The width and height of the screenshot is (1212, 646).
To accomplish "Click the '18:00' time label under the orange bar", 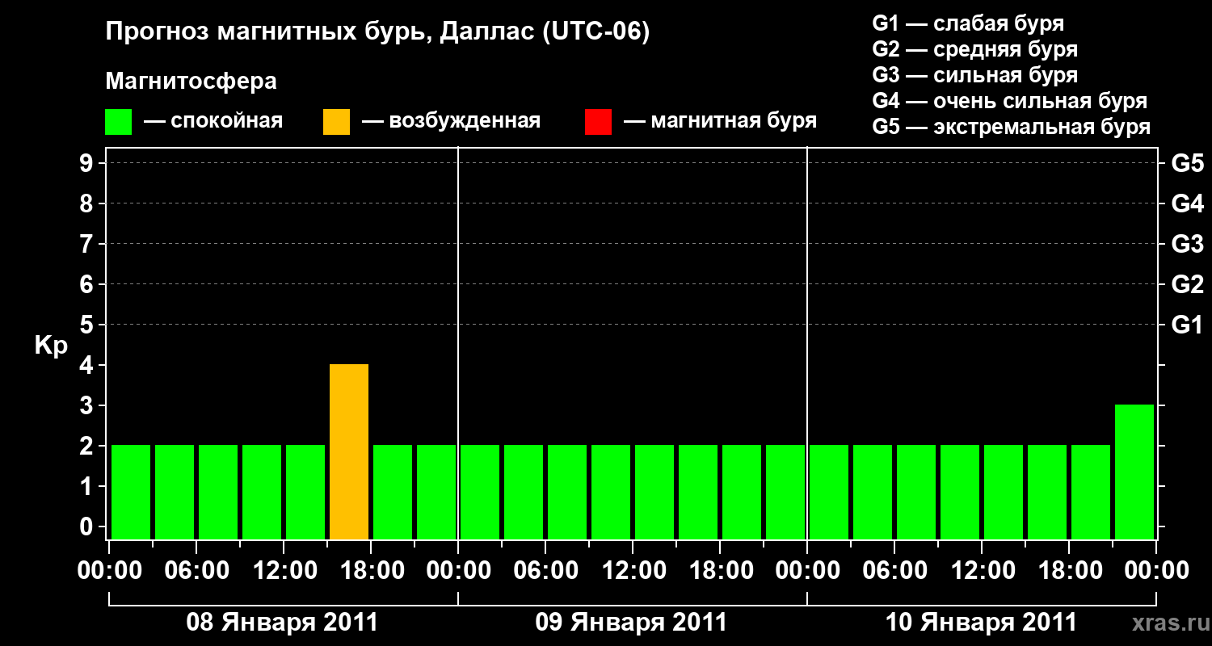I will pyautogui.click(x=371, y=571).
